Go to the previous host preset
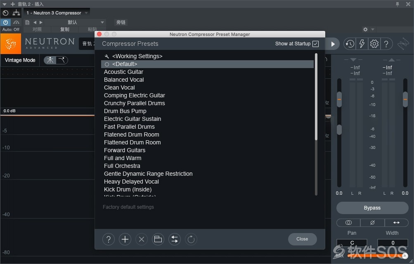 pos(35,22)
